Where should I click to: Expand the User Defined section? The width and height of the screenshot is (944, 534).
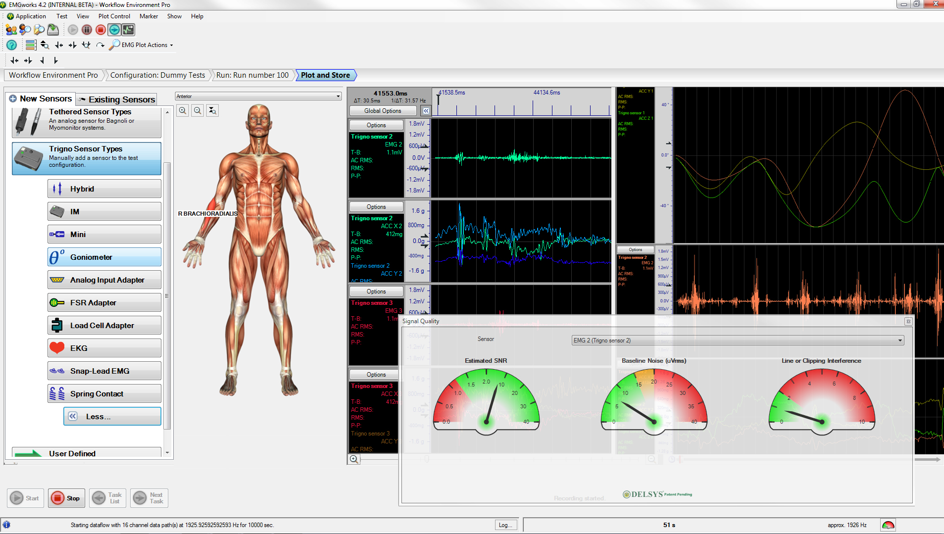coord(87,453)
